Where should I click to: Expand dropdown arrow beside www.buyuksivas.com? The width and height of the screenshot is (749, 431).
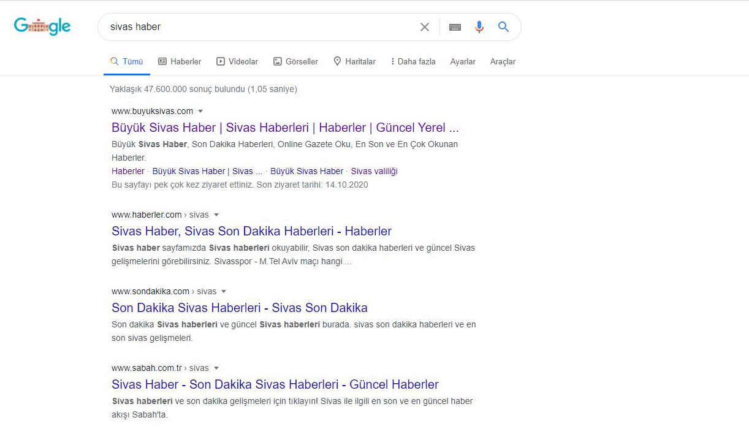point(200,112)
